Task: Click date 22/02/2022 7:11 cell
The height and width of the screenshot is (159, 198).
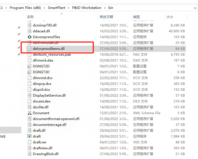Action: pos(114,78)
